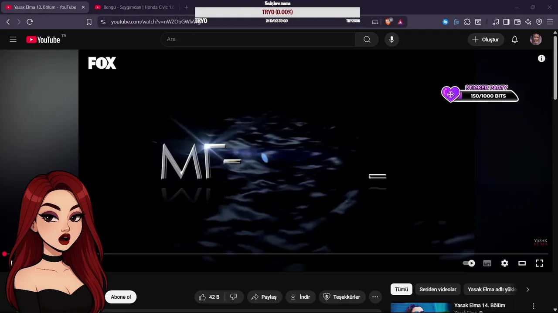This screenshot has height=313, width=558.
Task: Toggle the autoplay switch in the player
Action: [469, 263]
